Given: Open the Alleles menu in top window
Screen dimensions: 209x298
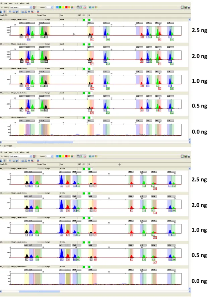Looking at the screenshot, I should (22, 3).
